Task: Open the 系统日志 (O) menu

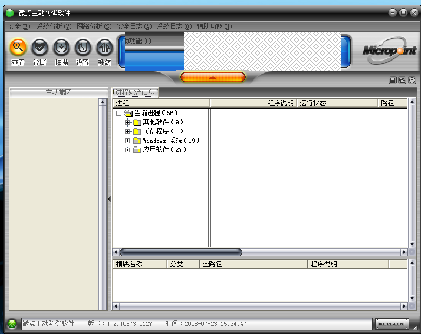Action: [x=174, y=26]
